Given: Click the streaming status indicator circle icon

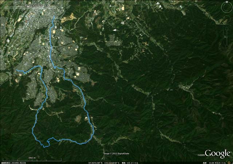Looking at the screenshot, I should 229,163.
